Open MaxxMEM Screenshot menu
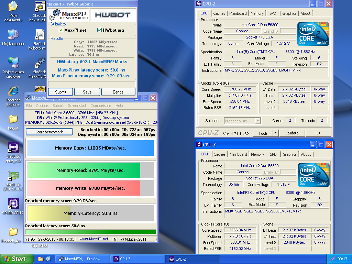The height and width of the screenshot is (264, 352). click(x=77, y=106)
